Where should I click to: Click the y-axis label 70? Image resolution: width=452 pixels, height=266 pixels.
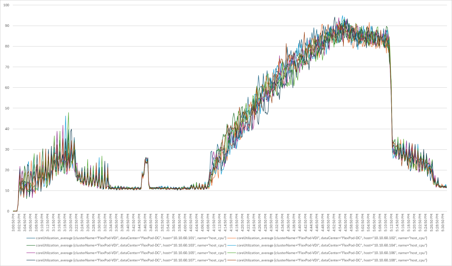[x=7, y=67]
